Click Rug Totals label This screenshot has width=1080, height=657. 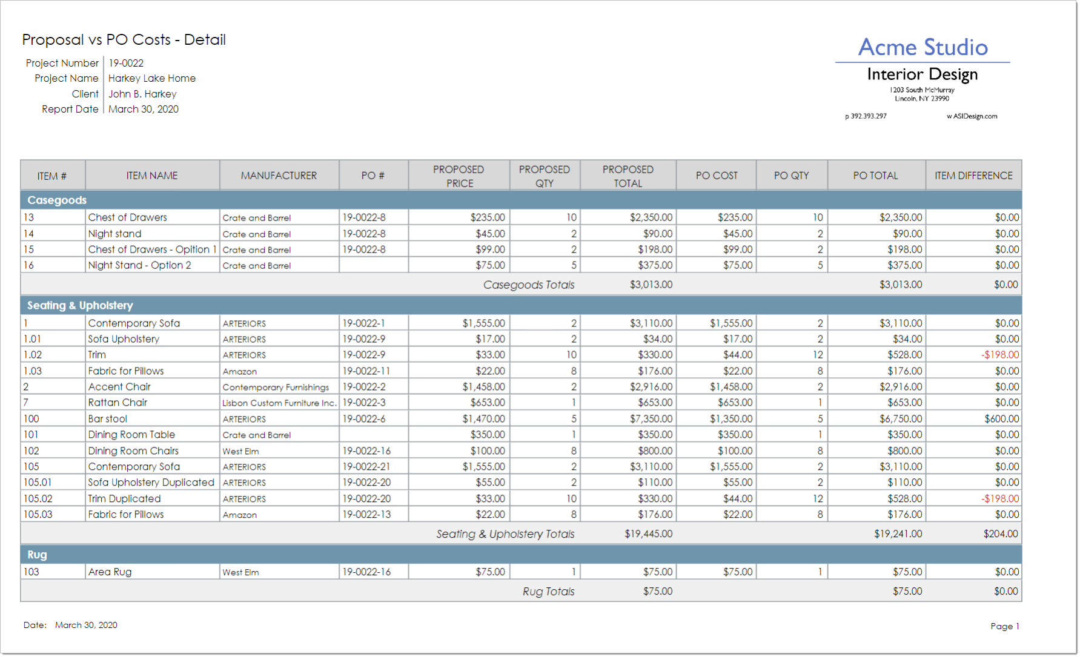tap(548, 592)
